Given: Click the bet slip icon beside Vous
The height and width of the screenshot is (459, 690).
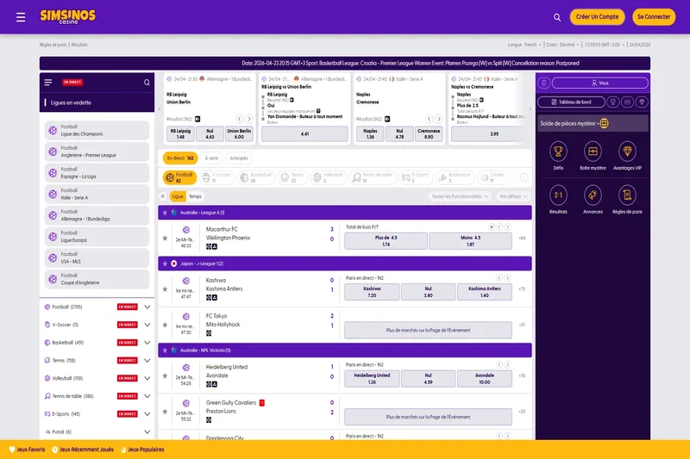Looking at the screenshot, I should click(x=544, y=83).
